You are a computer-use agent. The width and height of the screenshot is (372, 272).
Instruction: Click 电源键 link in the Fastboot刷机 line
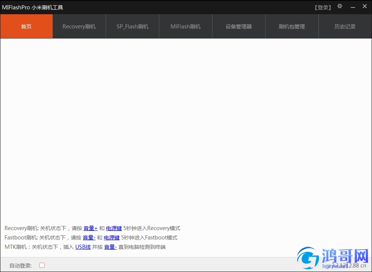[112, 238]
